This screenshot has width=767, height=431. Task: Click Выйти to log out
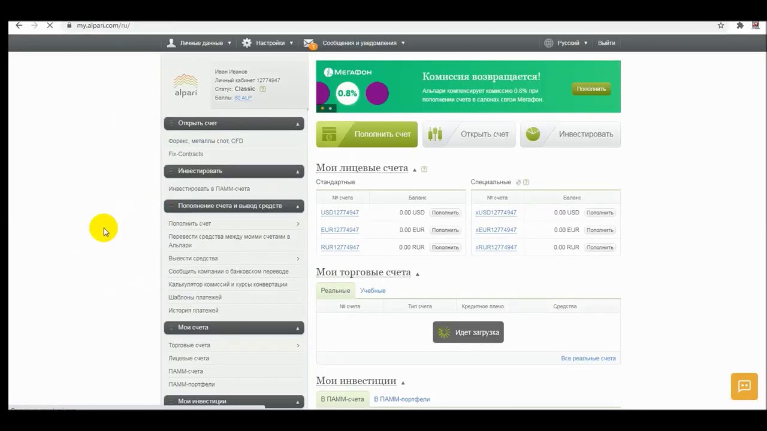pyautogui.click(x=606, y=43)
